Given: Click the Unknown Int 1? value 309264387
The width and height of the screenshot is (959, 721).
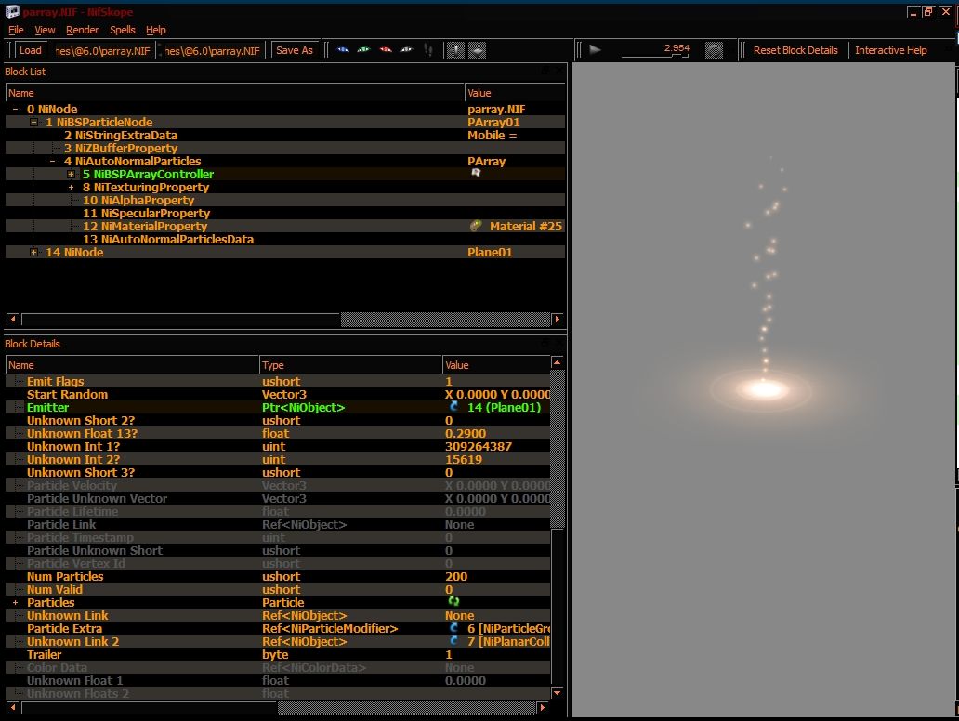Looking at the screenshot, I should (479, 446).
